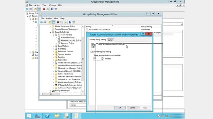Expand the Name Resolution Policy node
The height and width of the screenshot is (119, 213).
click(x=50, y=26)
